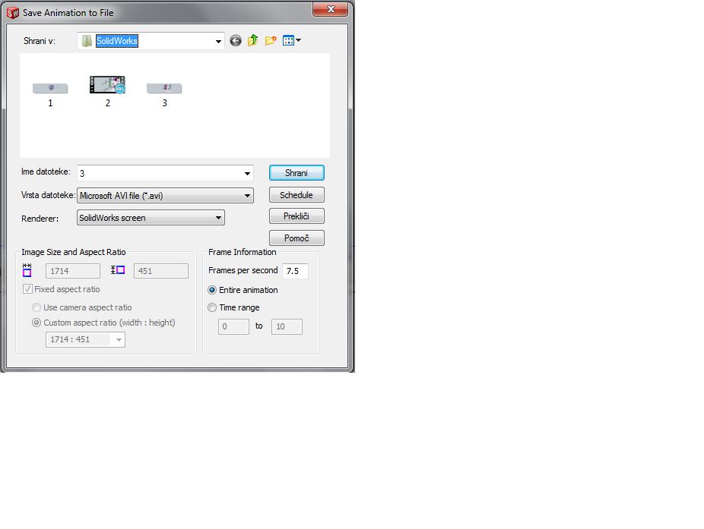
Task: Expand the Ime datoteke filename dropdown
Action: click(247, 173)
